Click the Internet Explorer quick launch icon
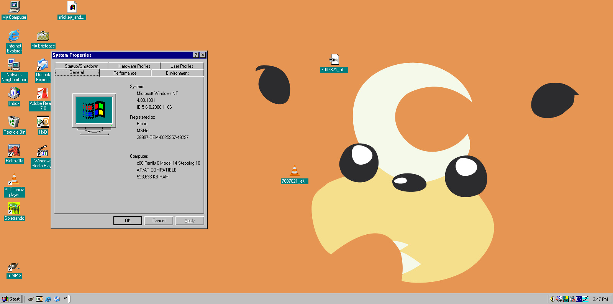The height and width of the screenshot is (304, 613). tap(48, 299)
